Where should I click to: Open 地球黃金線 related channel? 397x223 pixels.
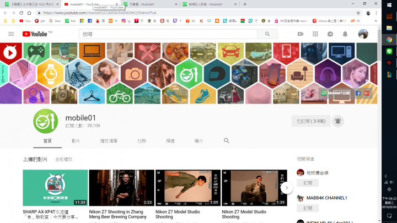coord(318,173)
